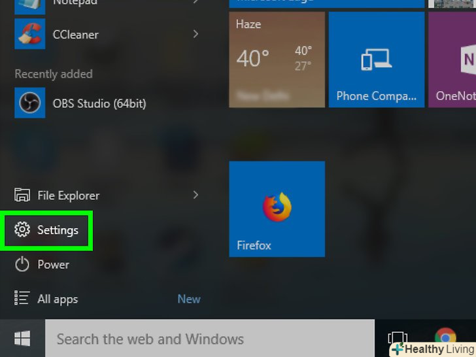Click the New label beside All apps
This screenshot has height=357, width=476.
coord(189,299)
